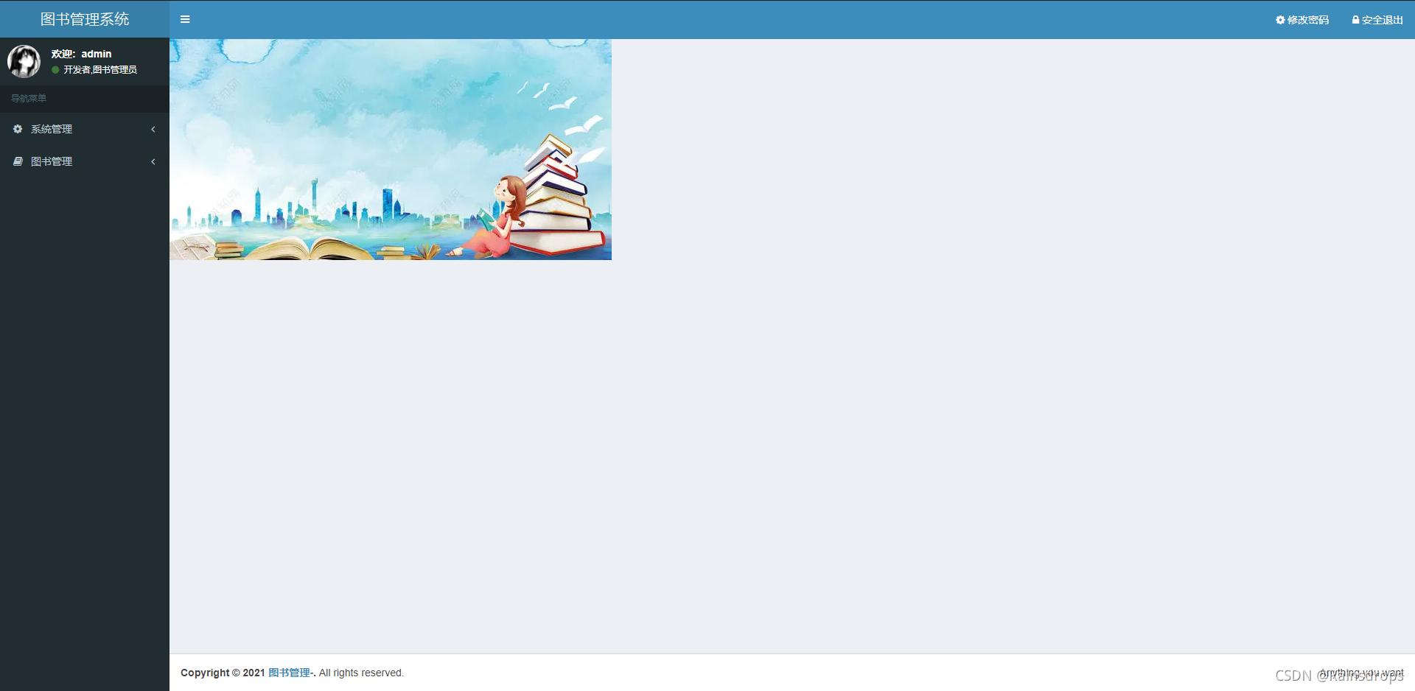Click the 开发者,图书管理员 role text
This screenshot has height=691, width=1415.
100,70
